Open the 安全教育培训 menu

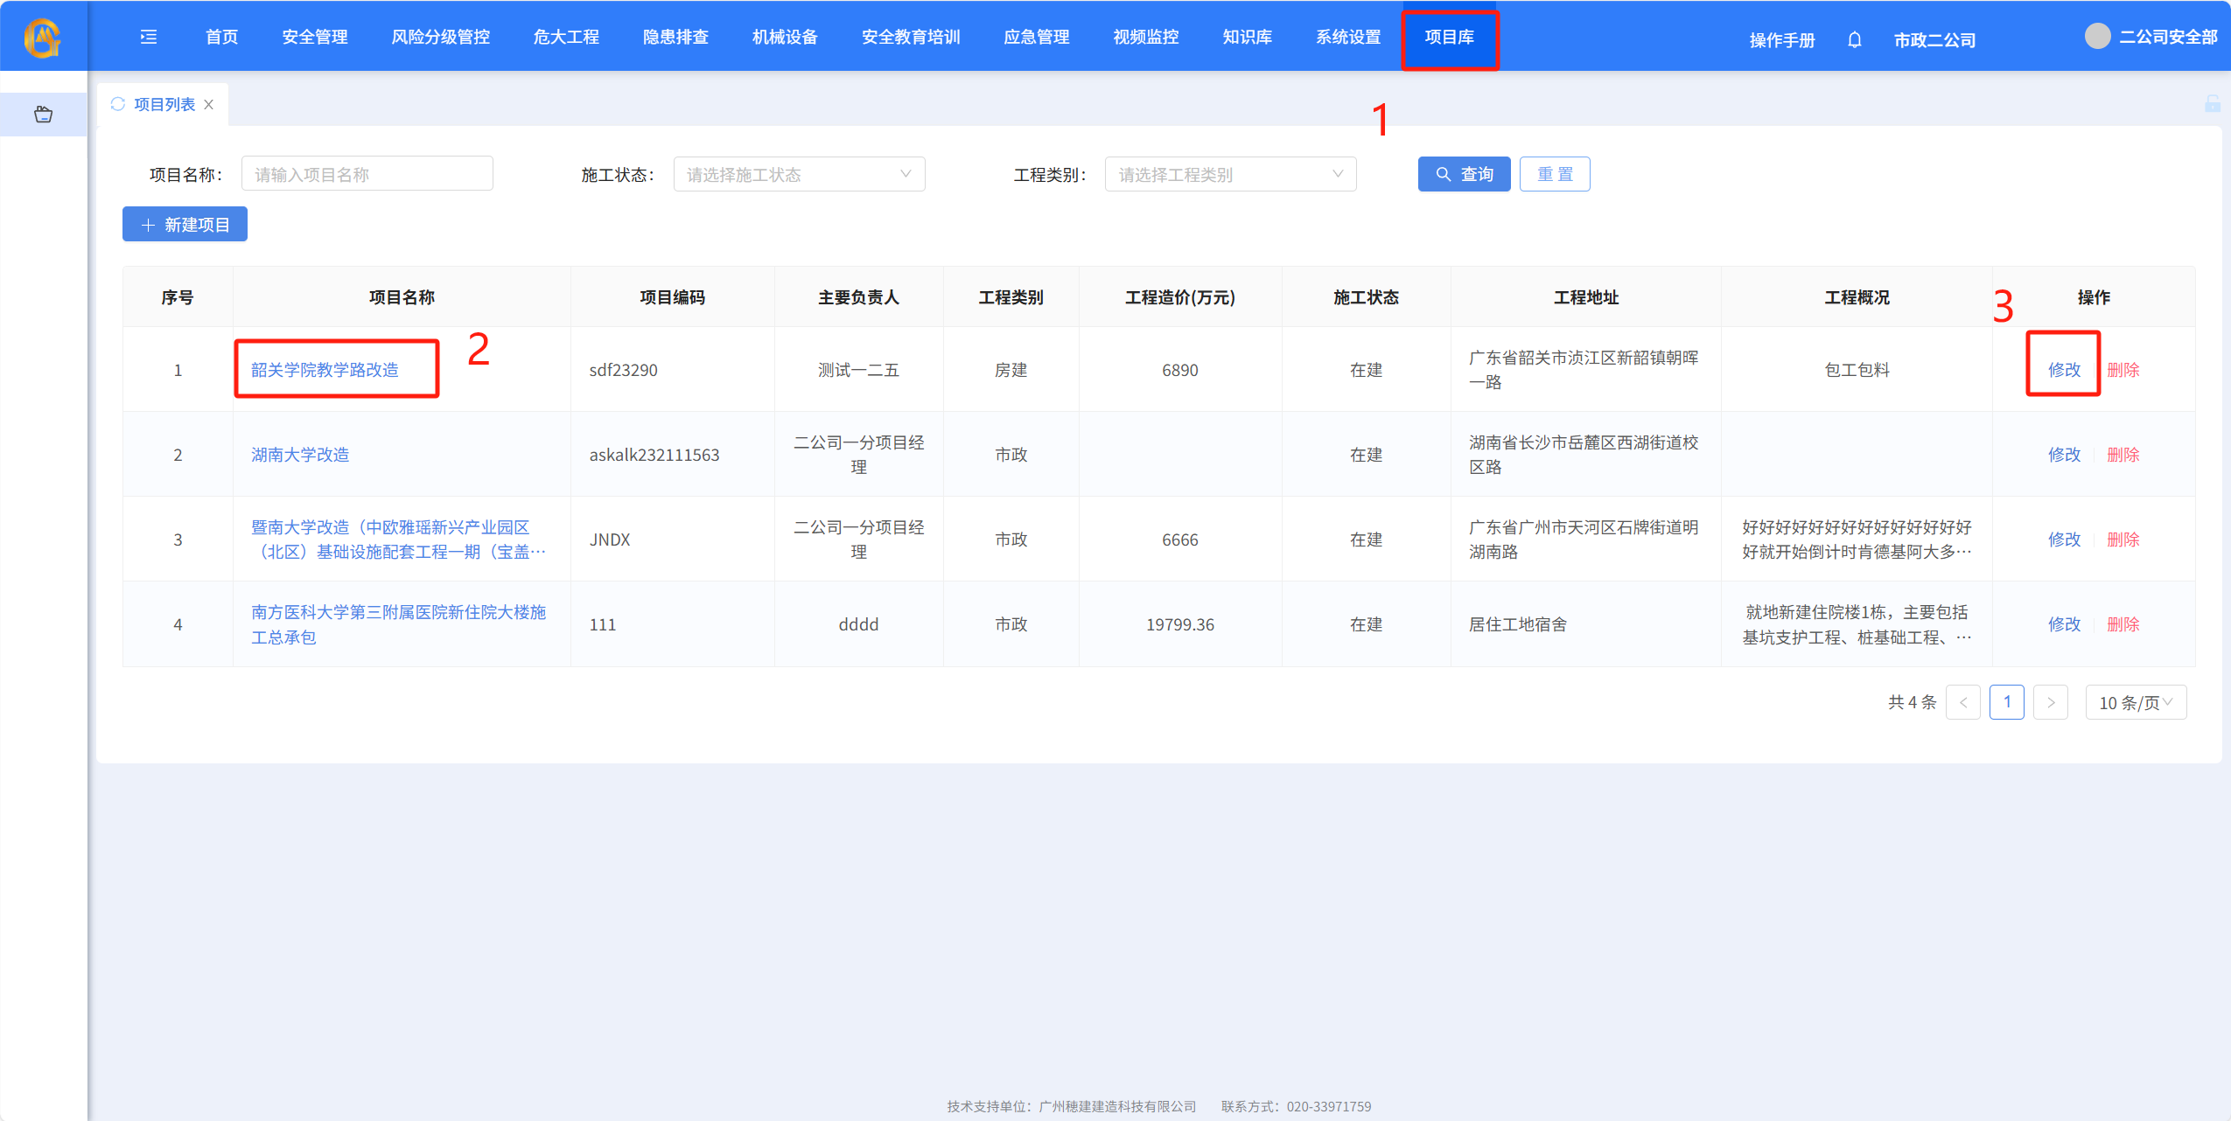[911, 38]
